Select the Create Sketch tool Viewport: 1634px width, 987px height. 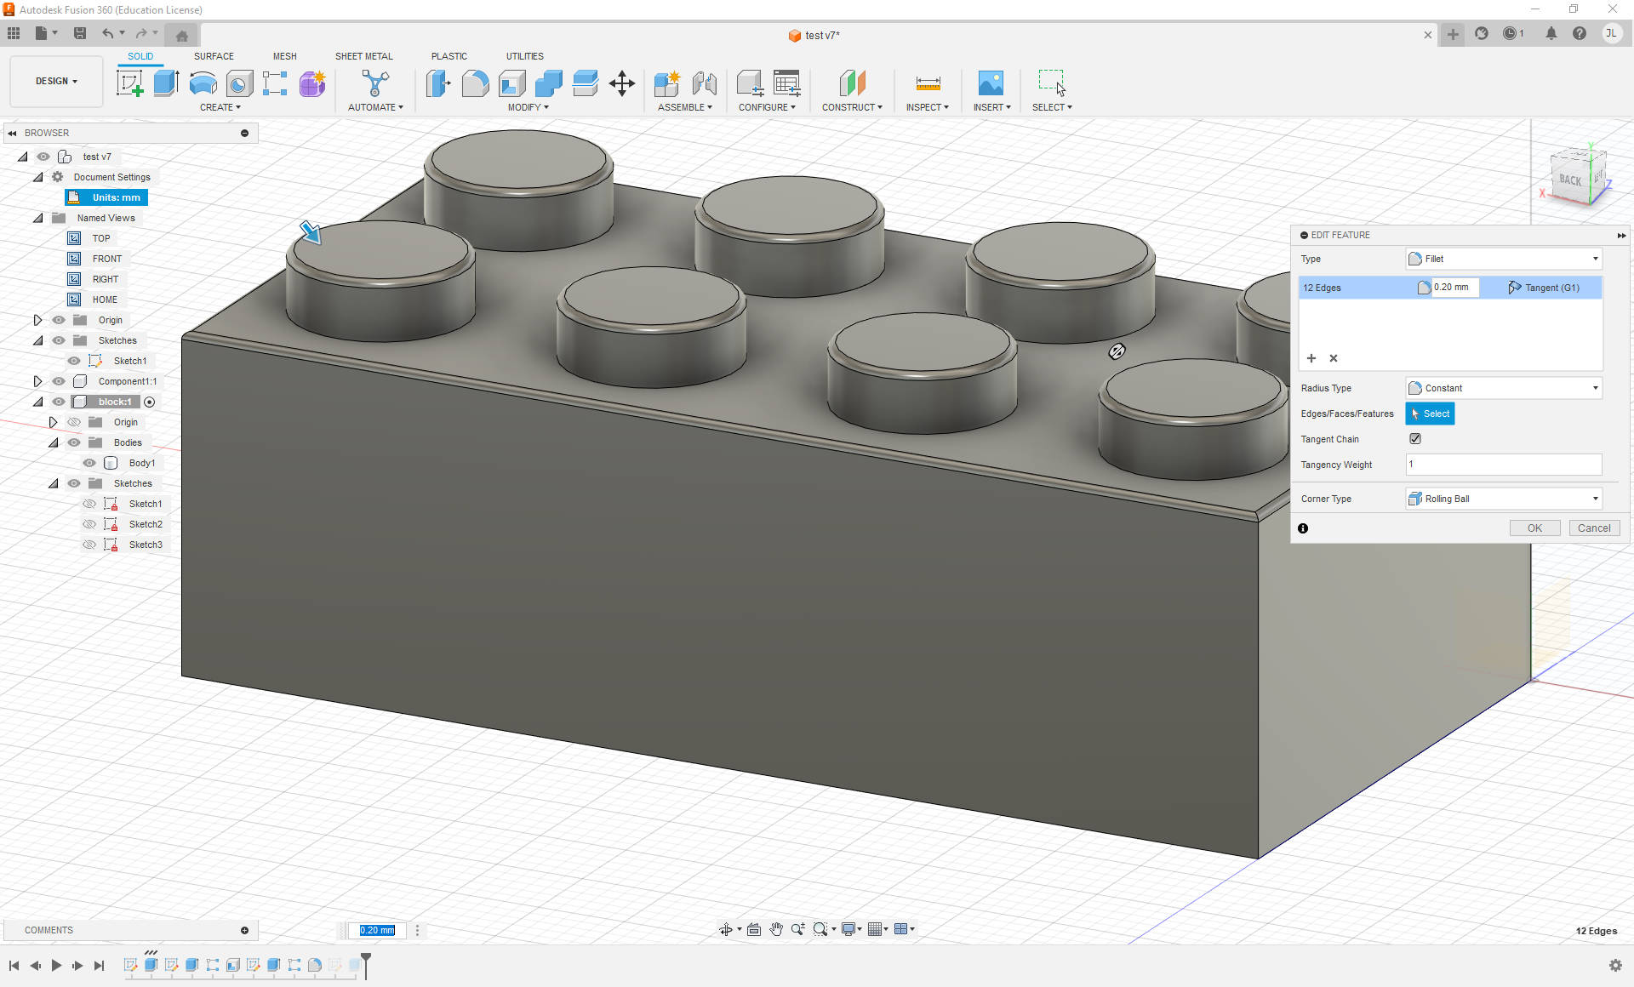pos(130,83)
